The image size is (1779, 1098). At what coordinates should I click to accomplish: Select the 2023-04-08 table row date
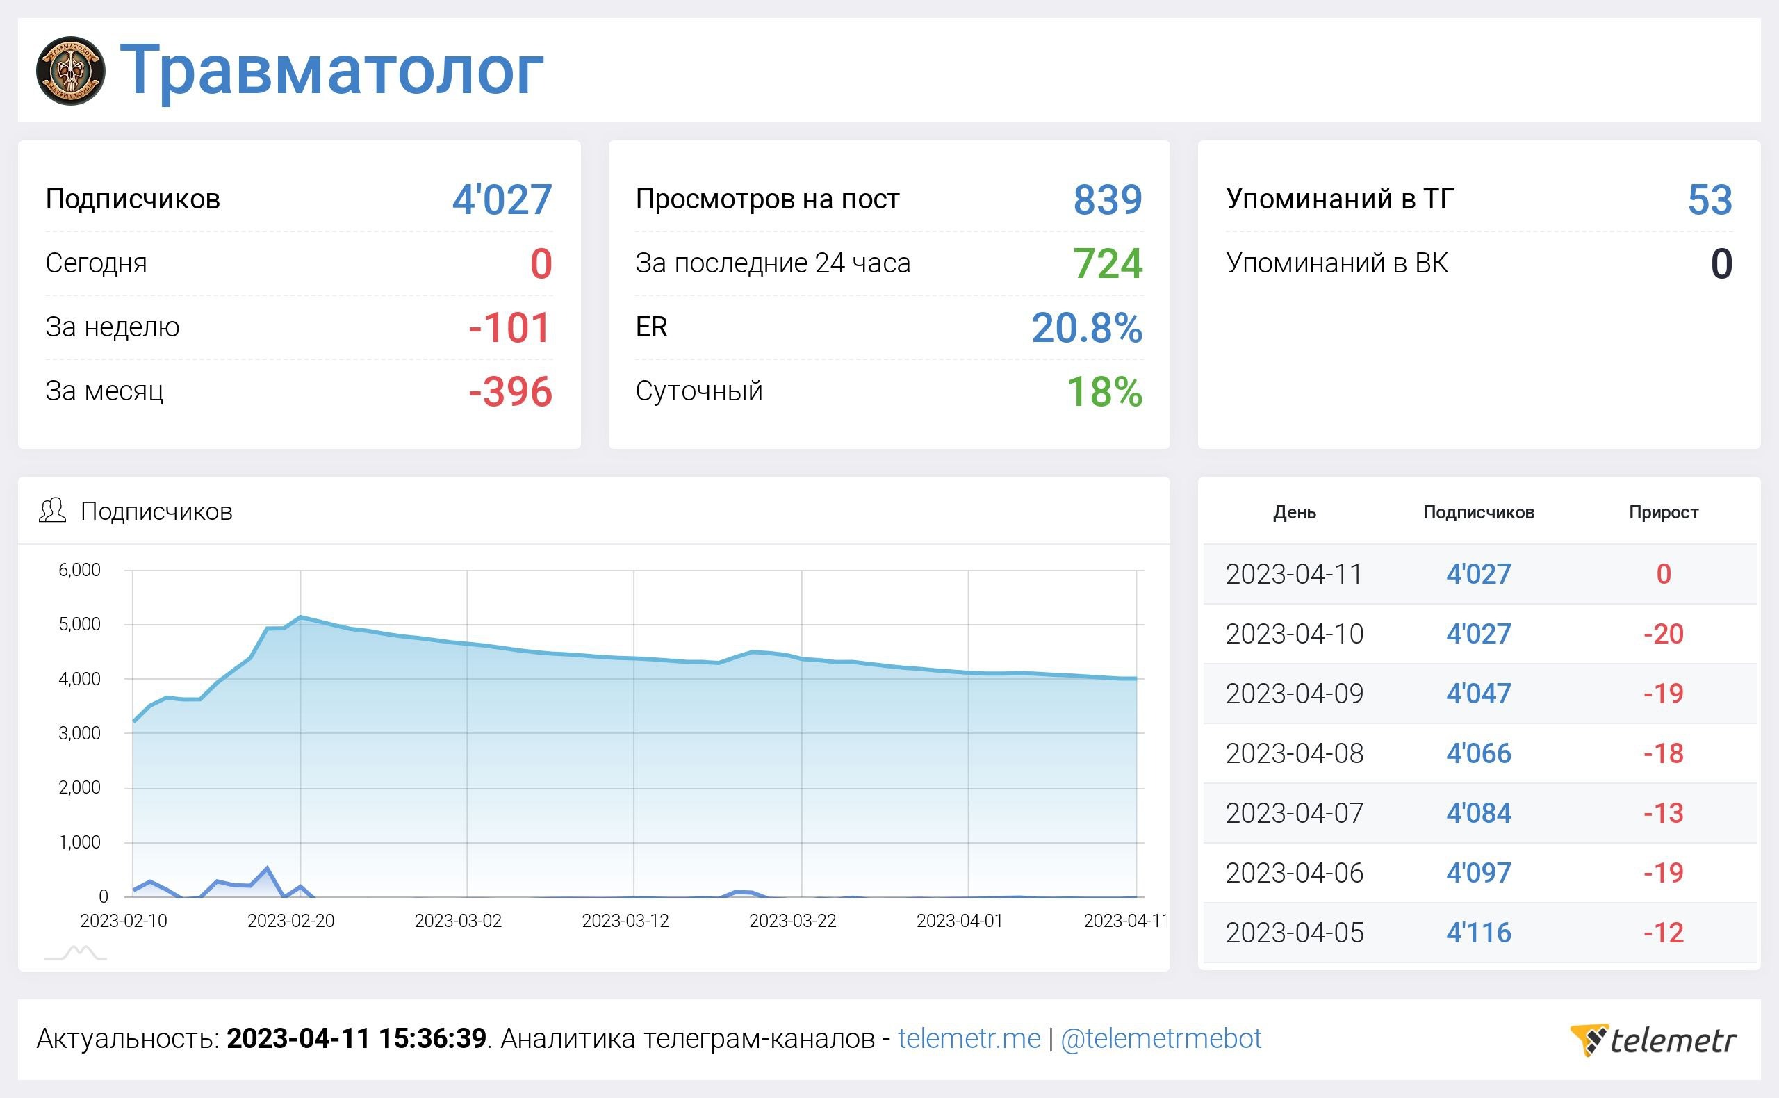pyautogui.click(x=1295, y=753)
